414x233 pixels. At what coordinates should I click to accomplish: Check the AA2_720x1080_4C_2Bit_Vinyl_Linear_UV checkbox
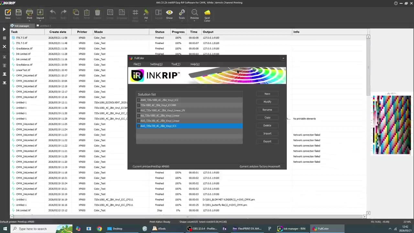point(138,110)
